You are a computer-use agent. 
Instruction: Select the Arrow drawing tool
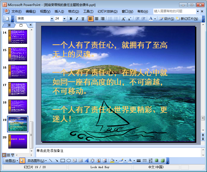57,161
